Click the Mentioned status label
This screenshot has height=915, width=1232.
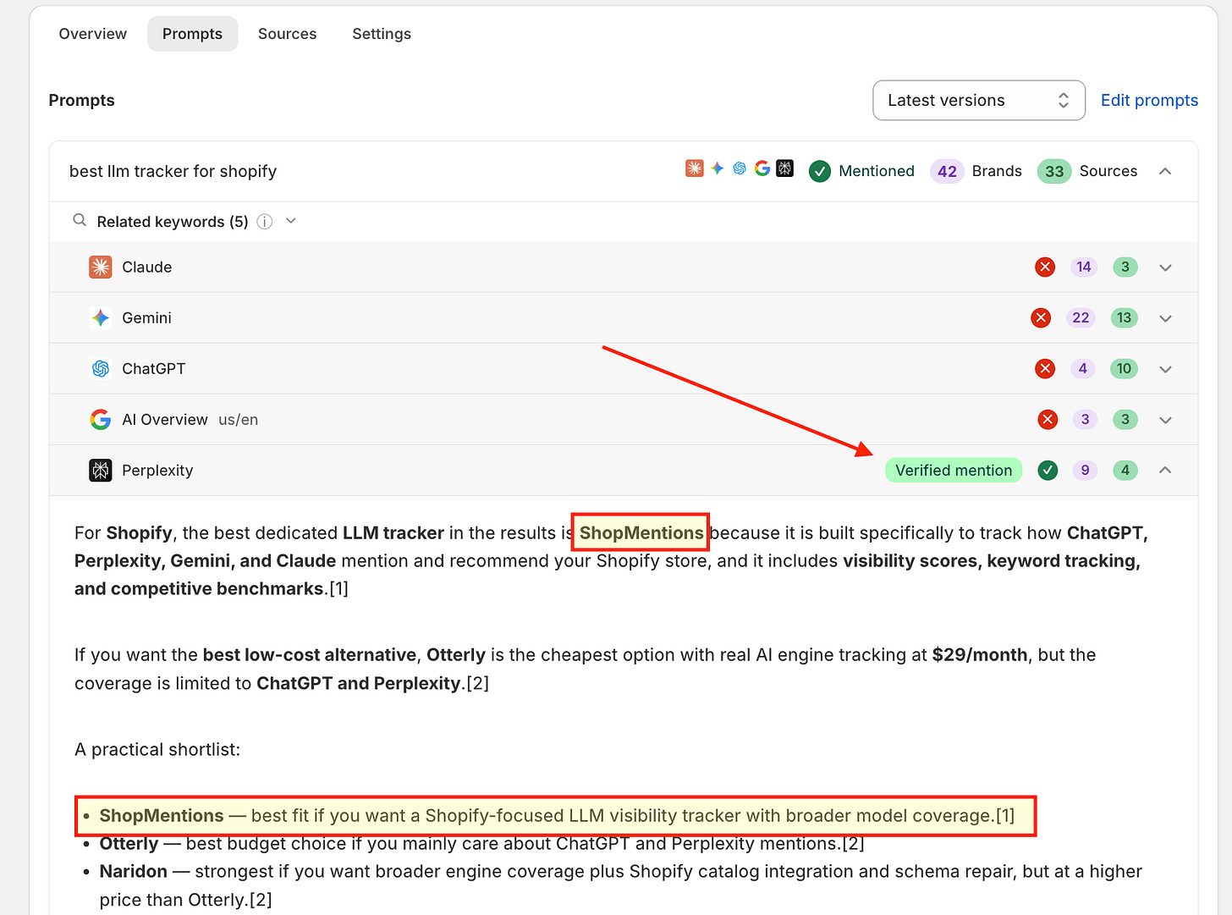point(877,171)
